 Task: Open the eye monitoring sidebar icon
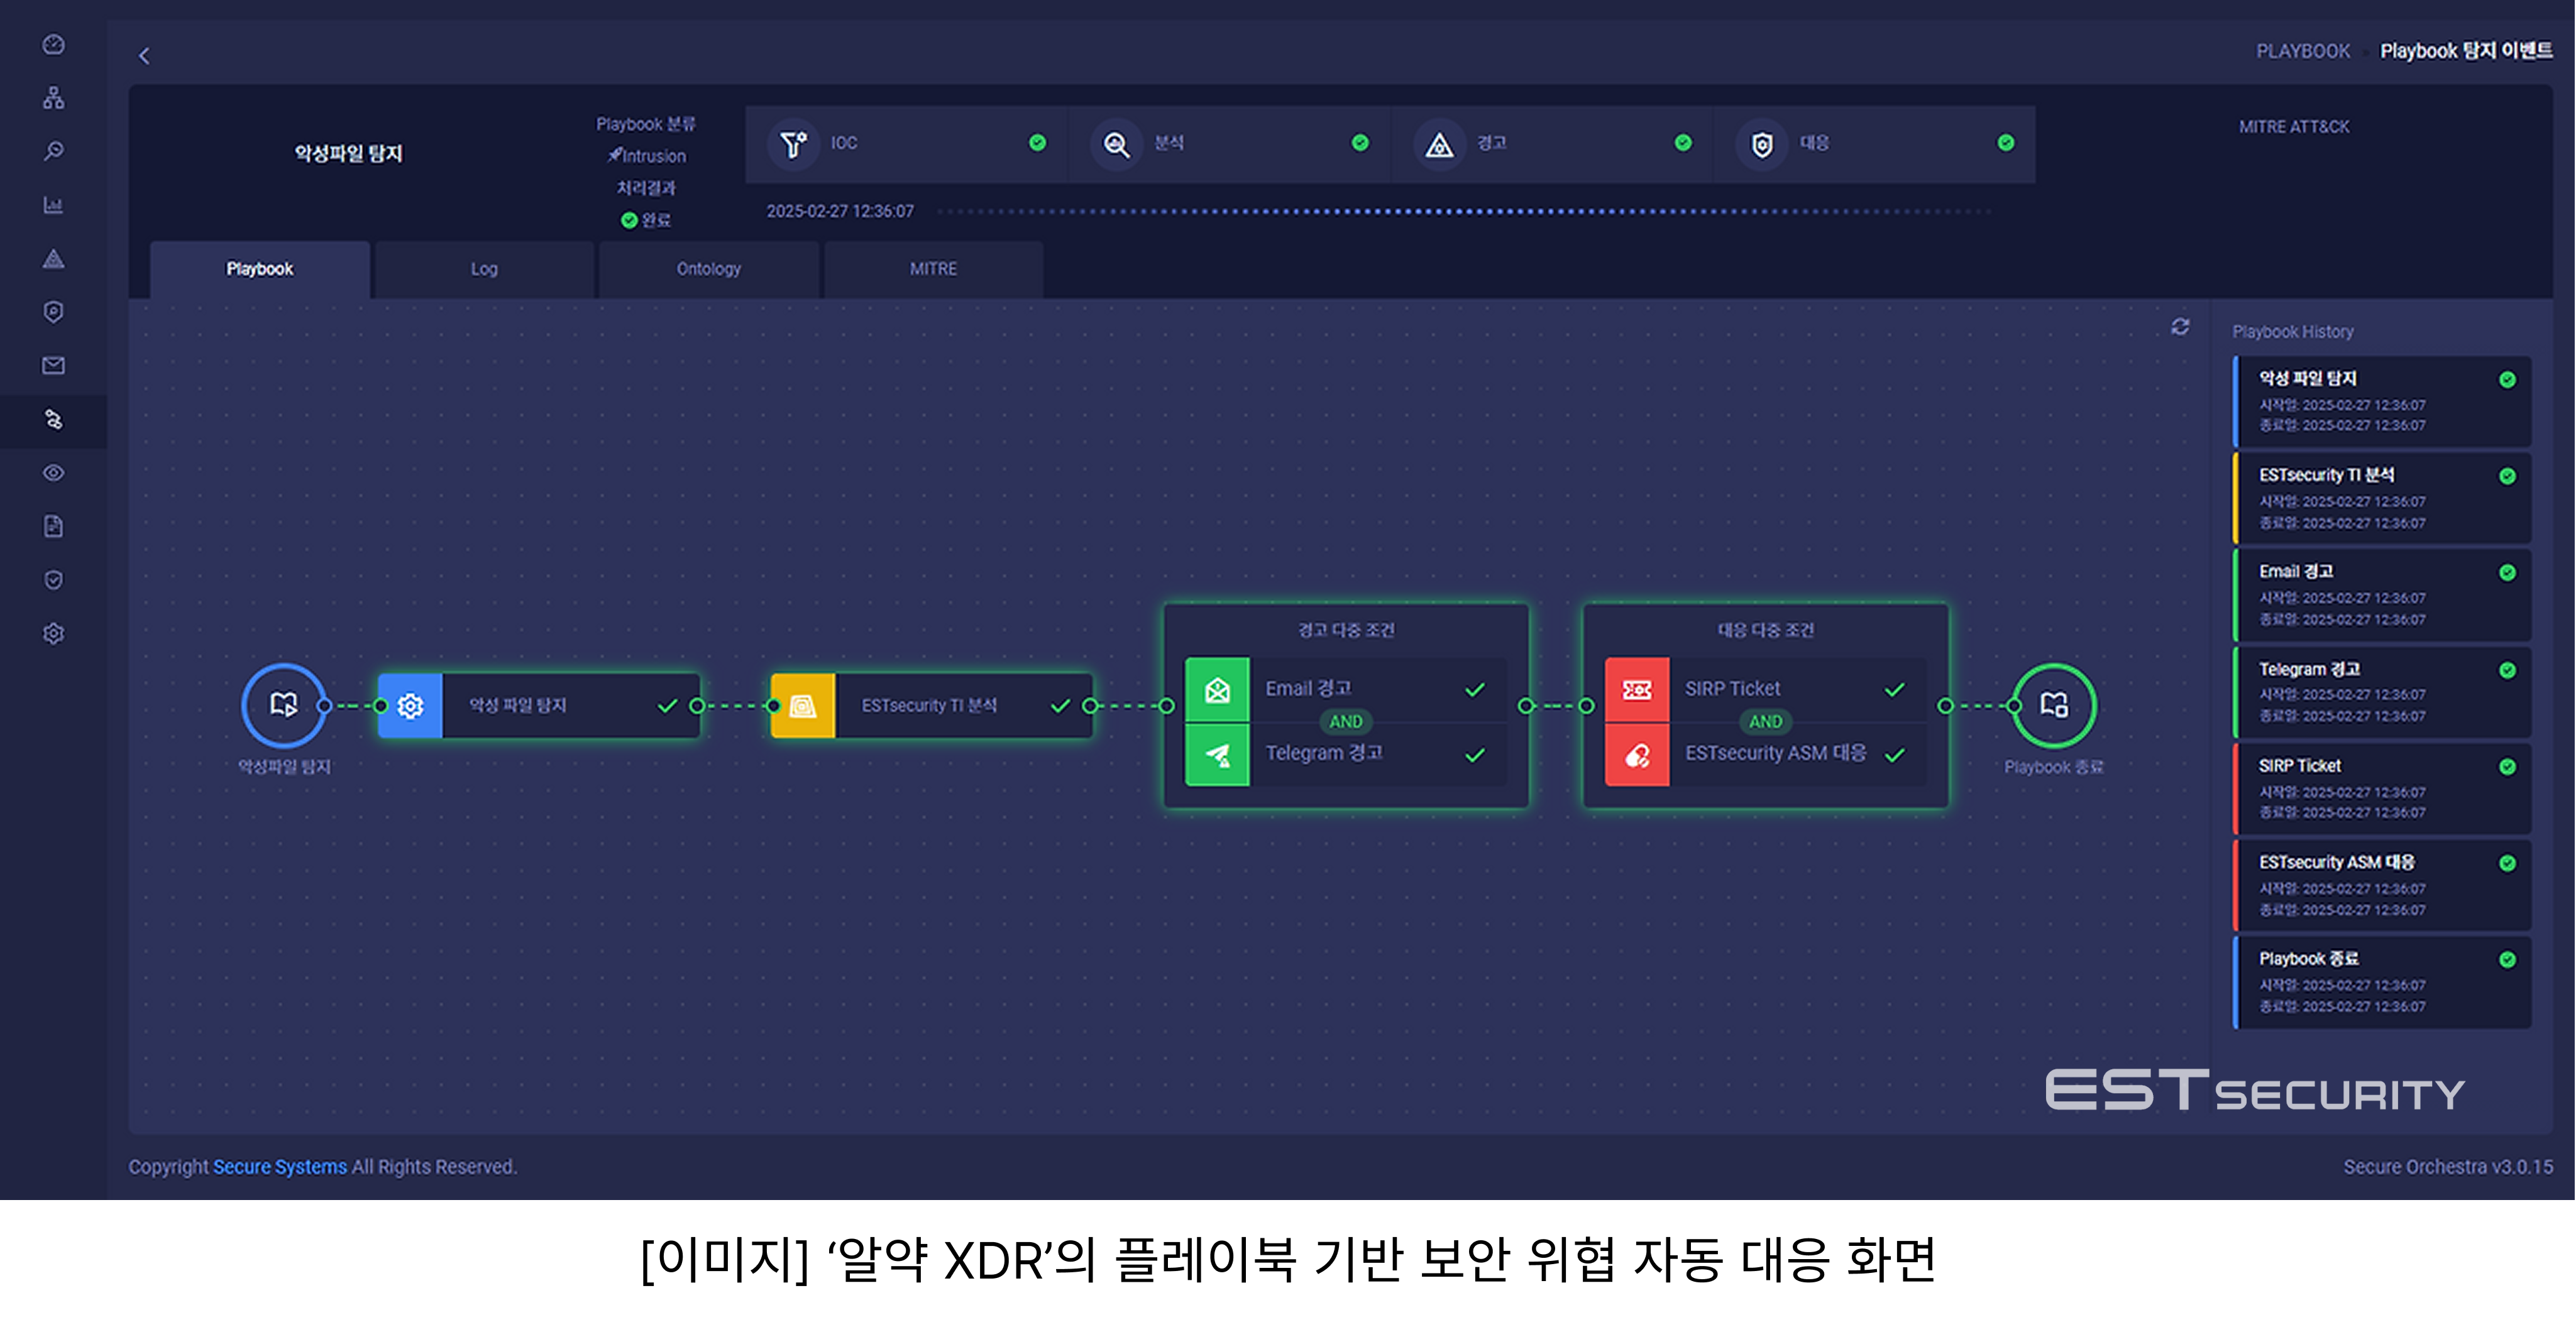(54, 472)
